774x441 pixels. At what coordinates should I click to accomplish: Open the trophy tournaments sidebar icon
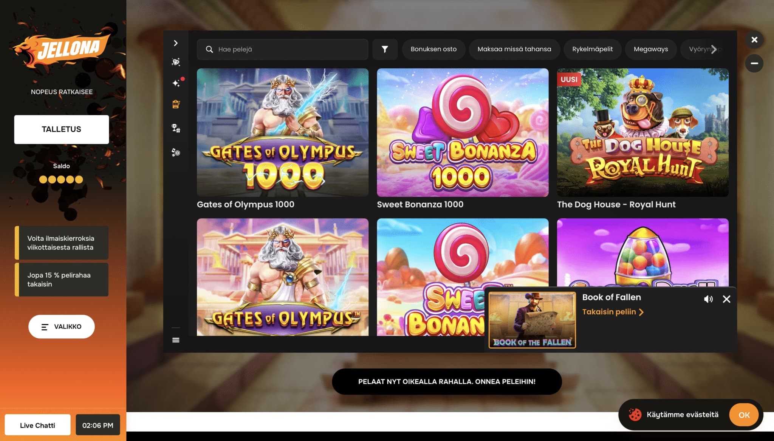coord(176,128)
